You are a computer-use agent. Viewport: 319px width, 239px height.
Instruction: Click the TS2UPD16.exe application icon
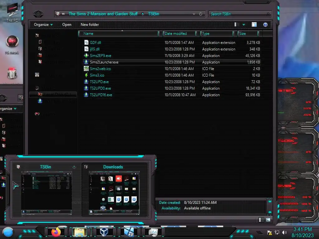pos(86,95)
